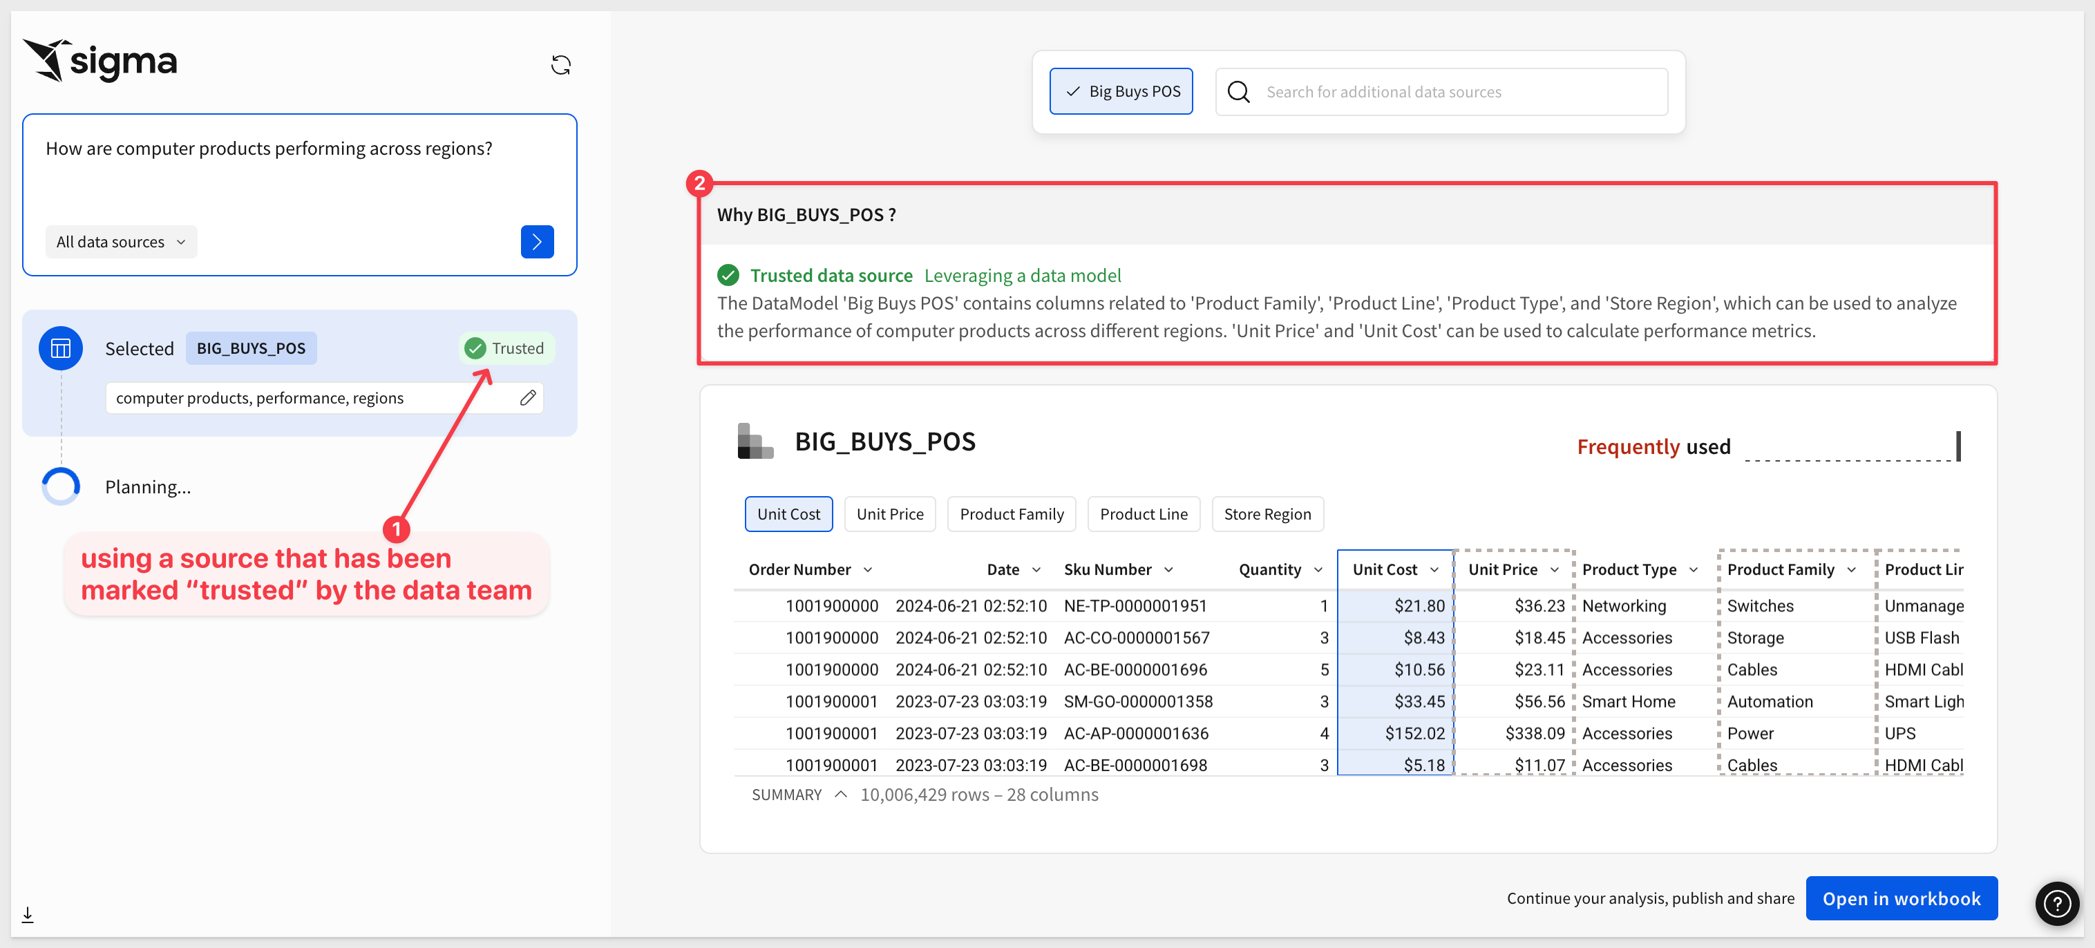Toggle the Unit Cost column chip

tap(788, 514)
